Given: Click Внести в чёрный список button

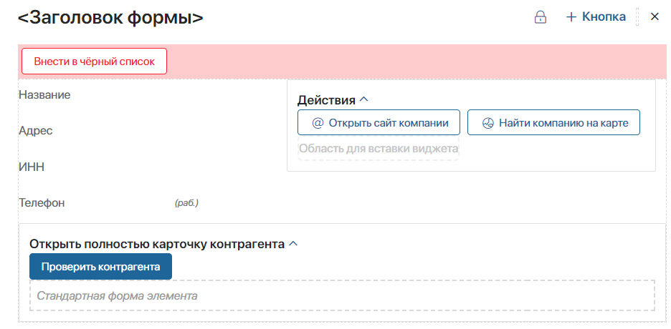Looking at the screenshot, I should (x=94, y=62).
